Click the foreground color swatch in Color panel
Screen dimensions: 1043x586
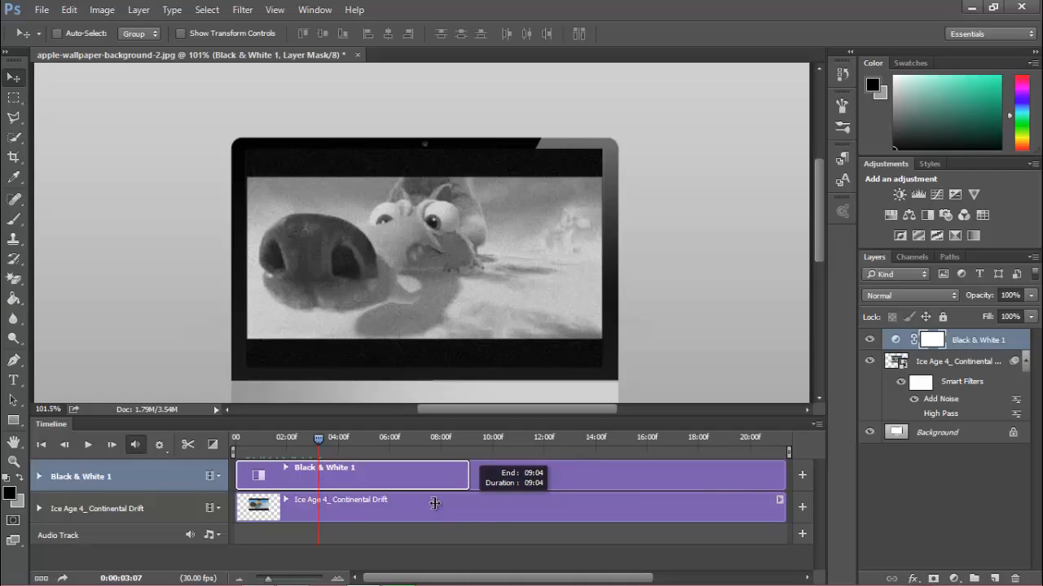(x=873, y=85)
